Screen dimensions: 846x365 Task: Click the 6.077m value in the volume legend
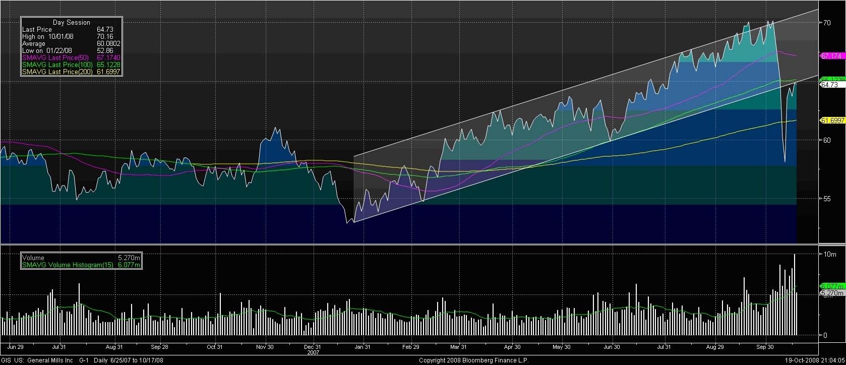(129, 265)
